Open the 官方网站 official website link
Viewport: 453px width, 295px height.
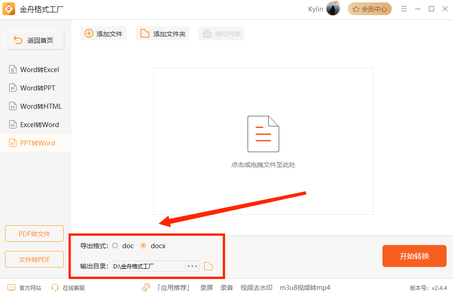click(x=24, y=288)
